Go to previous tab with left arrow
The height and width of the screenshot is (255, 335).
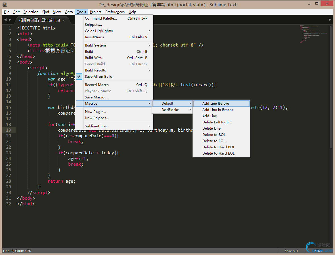(x=5, y=20)
